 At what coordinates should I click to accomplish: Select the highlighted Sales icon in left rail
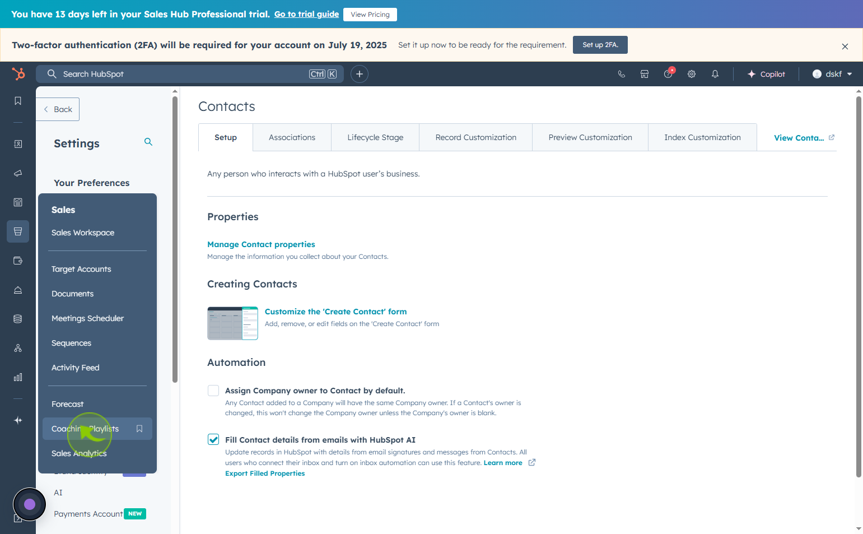click(18, 231)
